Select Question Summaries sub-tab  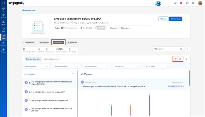tap(33, 59)
